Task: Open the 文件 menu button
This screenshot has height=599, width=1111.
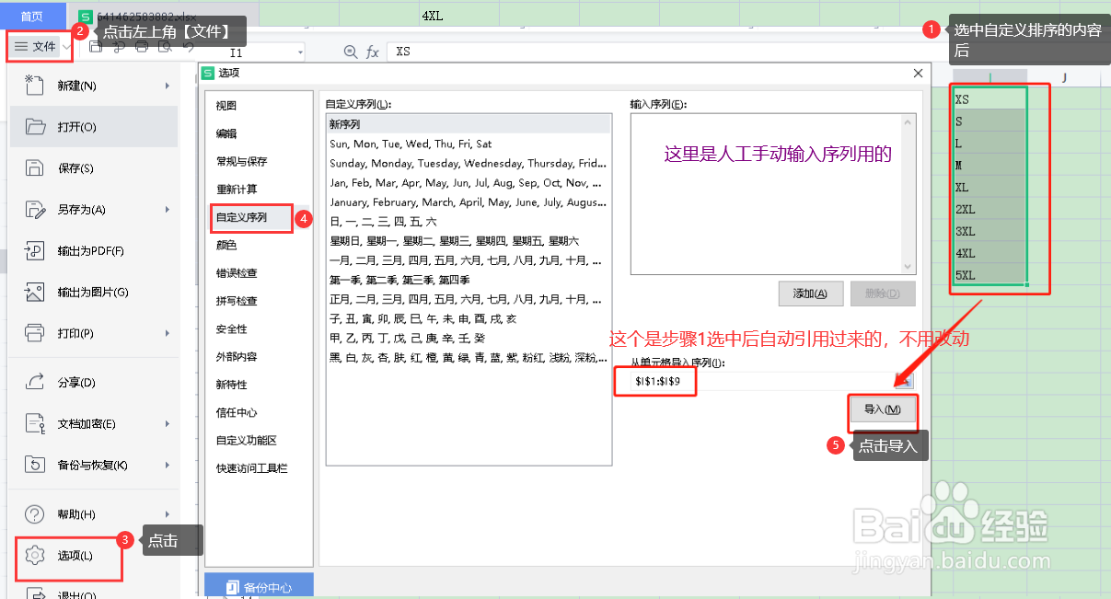Action: [x=36, y=46]
